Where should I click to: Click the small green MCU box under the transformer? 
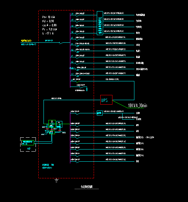point(52,132)
